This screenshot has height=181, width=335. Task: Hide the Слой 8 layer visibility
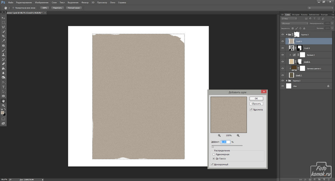[283, 48]
